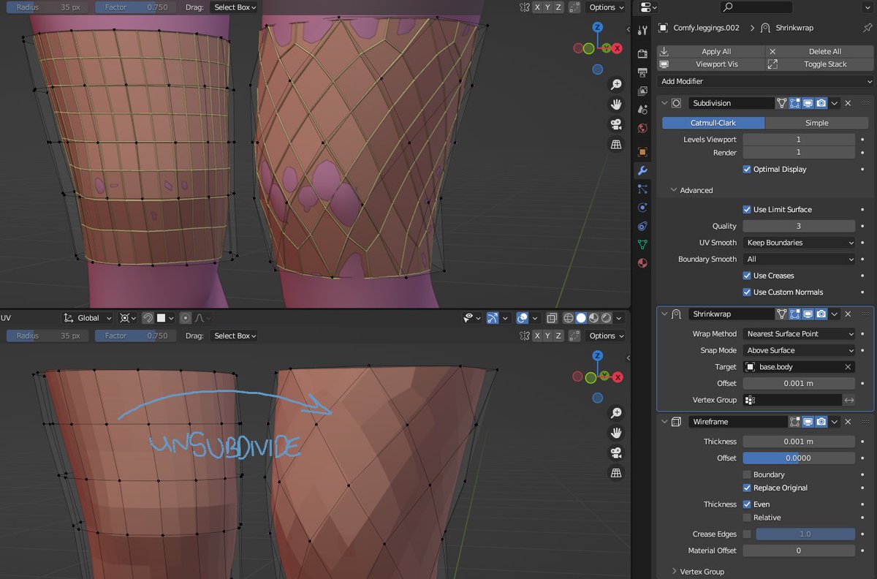Viewport: 877px width, 579px height.
Task: Uncheck Use Custom Normals
Action: (x=747, y=292)
